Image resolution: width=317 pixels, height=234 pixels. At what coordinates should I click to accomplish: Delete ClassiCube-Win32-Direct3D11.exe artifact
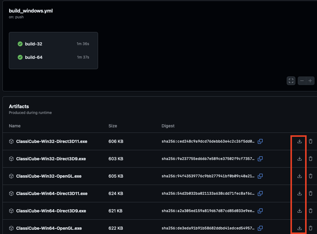coord(311,141)
